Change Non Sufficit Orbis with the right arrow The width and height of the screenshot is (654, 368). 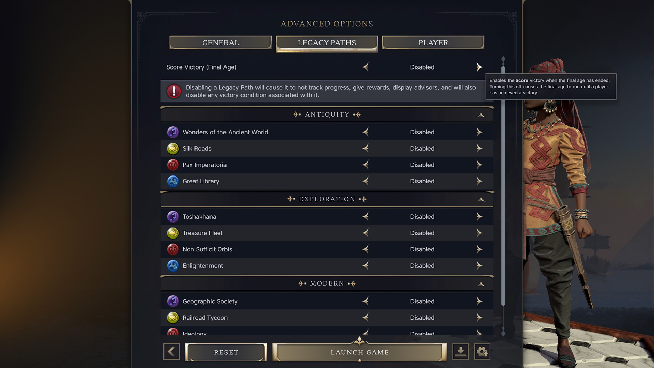coord(479,249)
